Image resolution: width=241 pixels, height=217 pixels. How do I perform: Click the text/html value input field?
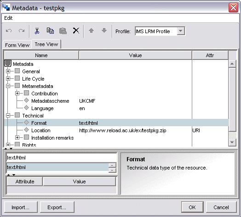click(62, 158)
